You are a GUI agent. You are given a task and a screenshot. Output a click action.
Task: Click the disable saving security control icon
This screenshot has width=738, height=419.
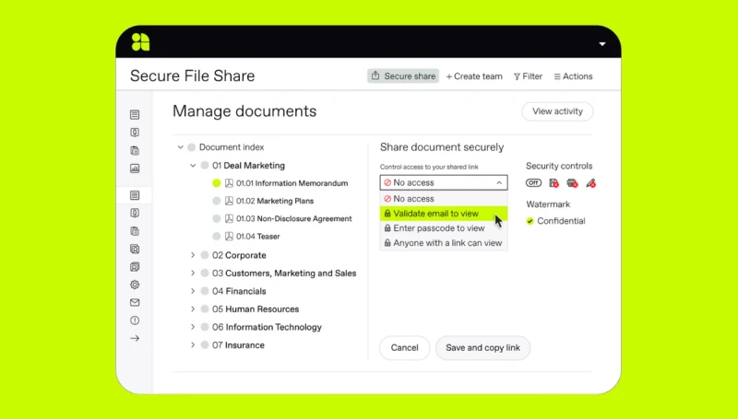click(x=554, y=183)
